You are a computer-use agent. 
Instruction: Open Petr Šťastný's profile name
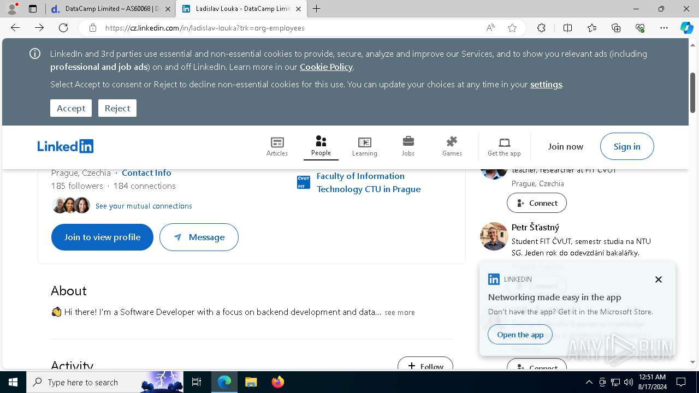coord(535,227)
